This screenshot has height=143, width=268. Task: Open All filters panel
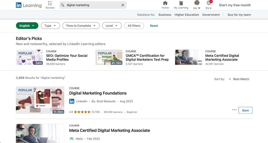[134, 26]
